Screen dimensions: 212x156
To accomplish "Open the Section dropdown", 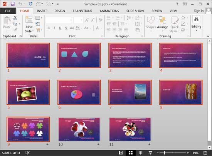I will pyautogui.click(x=39, y=30).
